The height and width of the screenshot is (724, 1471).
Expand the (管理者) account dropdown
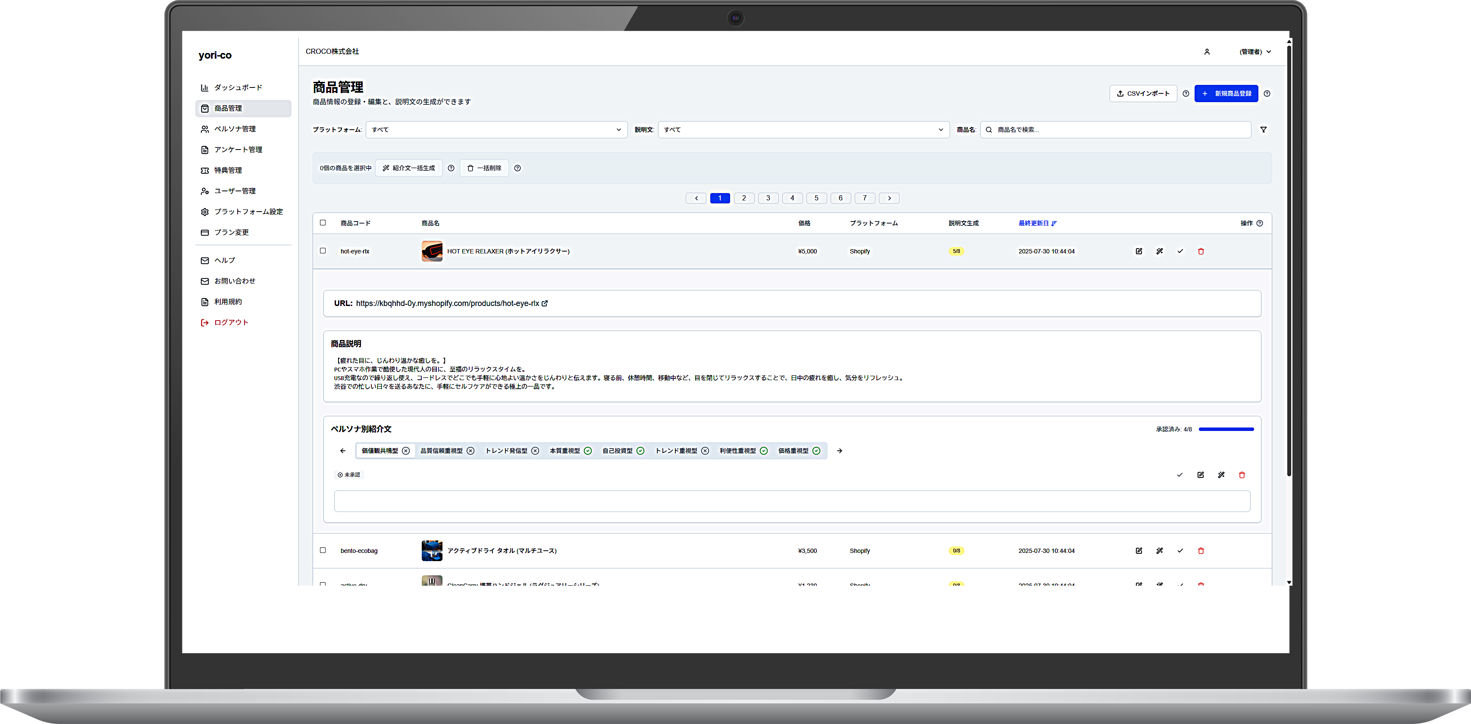tap(1255, 52)
